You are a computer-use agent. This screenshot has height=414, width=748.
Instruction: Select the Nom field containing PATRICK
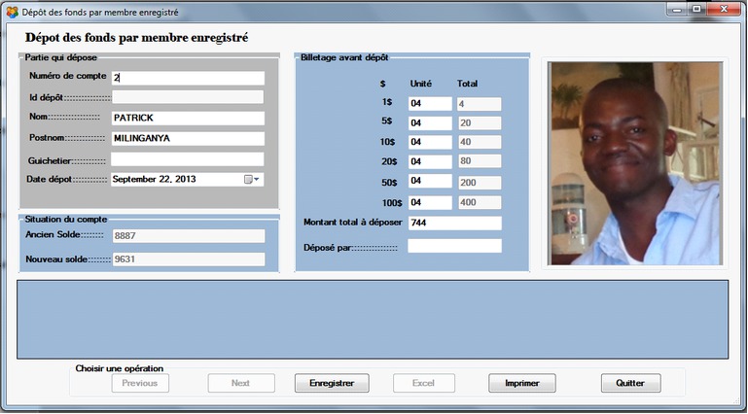(x=188, y=119)
